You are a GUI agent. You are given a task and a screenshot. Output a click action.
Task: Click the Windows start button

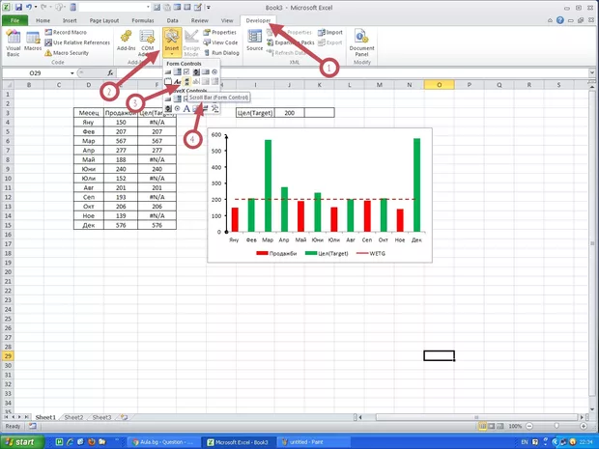point(22,442)
